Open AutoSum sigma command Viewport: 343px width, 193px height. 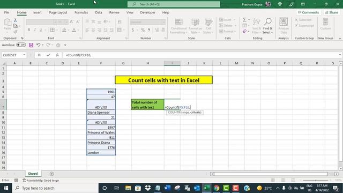(244, 20)
